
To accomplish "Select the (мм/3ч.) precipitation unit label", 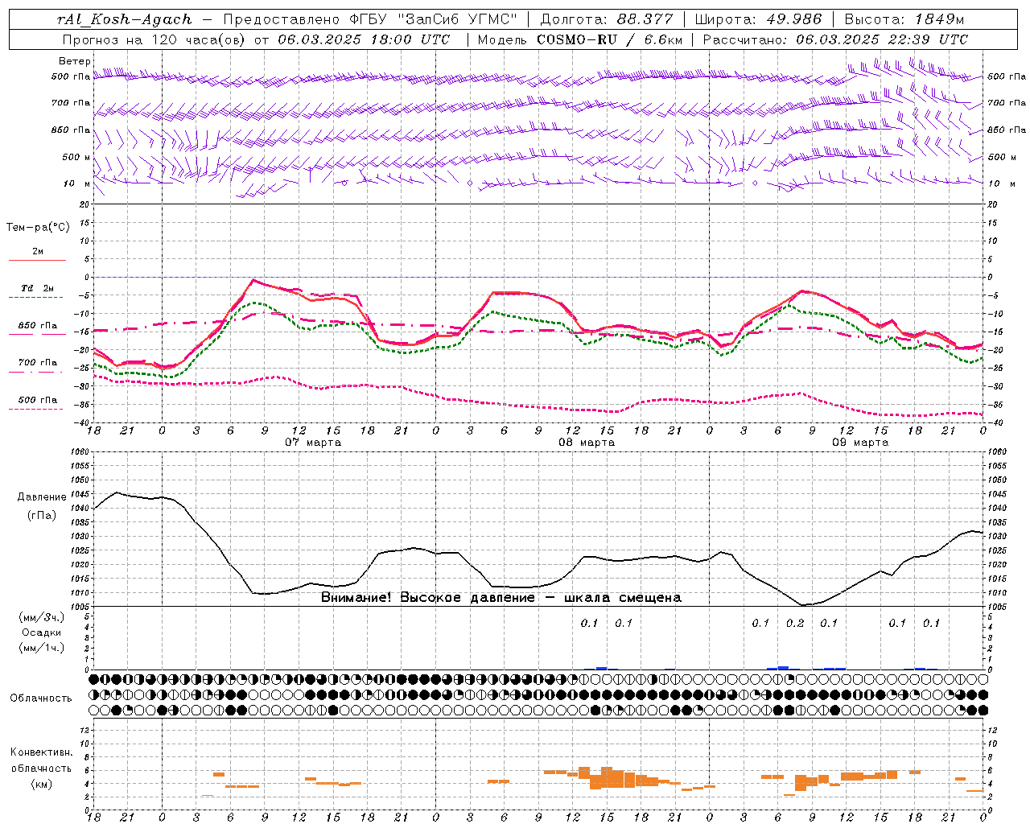I will 41,617.
